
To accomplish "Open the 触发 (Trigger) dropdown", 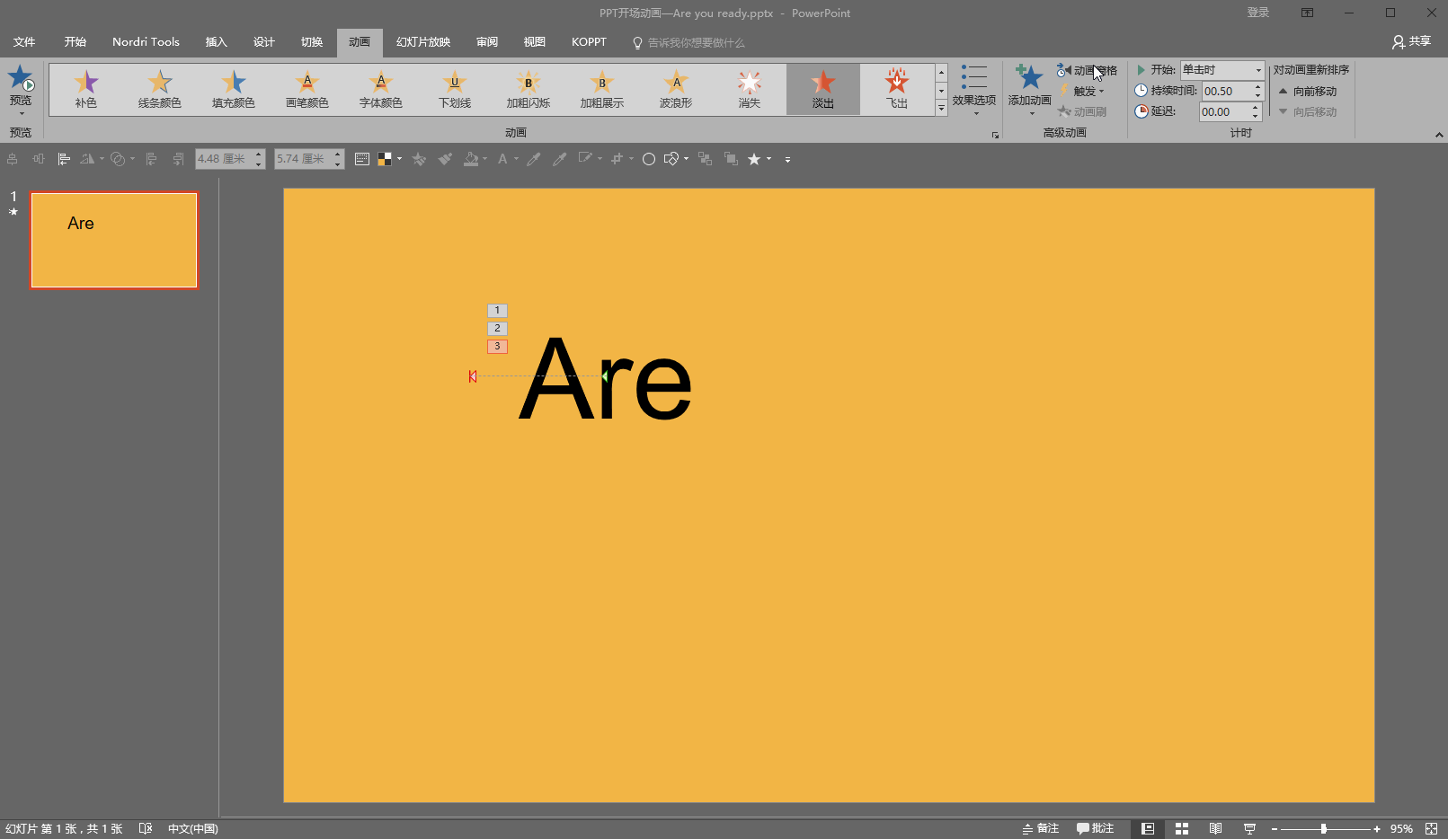I will click(x=1084, y=91).
